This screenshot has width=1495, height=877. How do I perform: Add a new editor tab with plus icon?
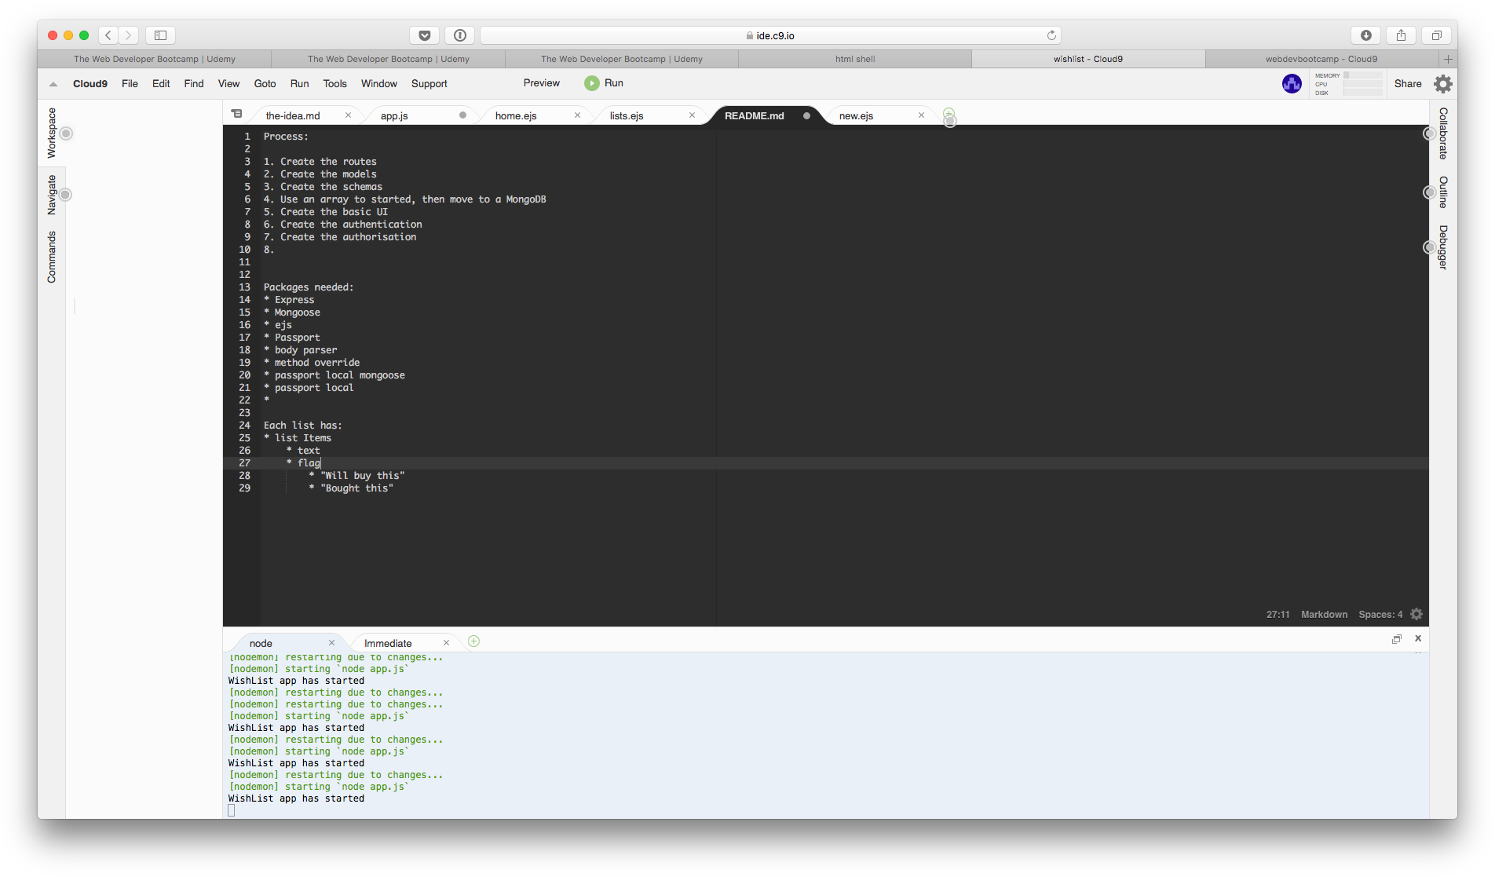tap(949, 114)
